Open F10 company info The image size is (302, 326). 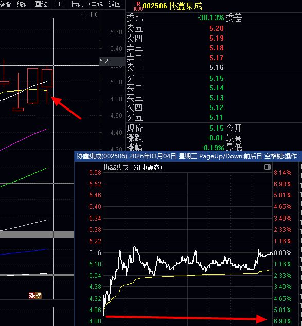pyautogui.click(x=59, y=4)
